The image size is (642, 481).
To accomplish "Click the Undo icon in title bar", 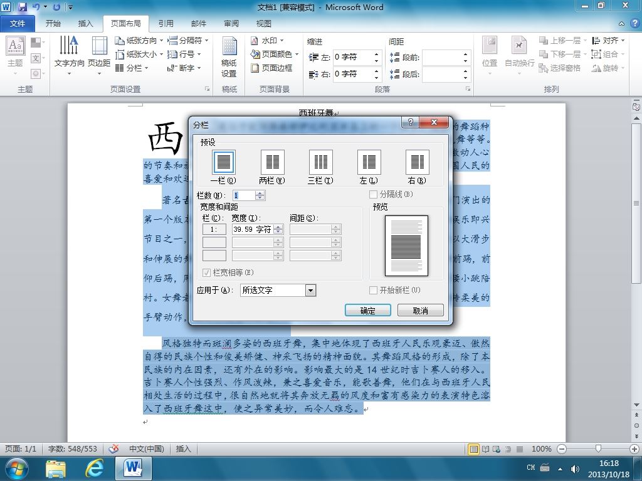I will 36,6.
